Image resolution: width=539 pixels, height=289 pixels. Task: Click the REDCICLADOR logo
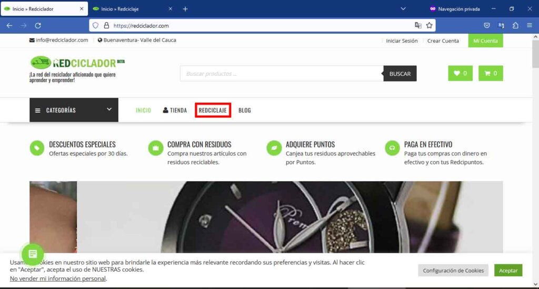pyautogui.click(x=77, y=63)
